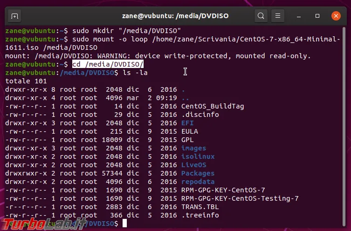
Task: Click the -r--r--r-- permissions of TRANS.TBL
Action: point(26,207)
